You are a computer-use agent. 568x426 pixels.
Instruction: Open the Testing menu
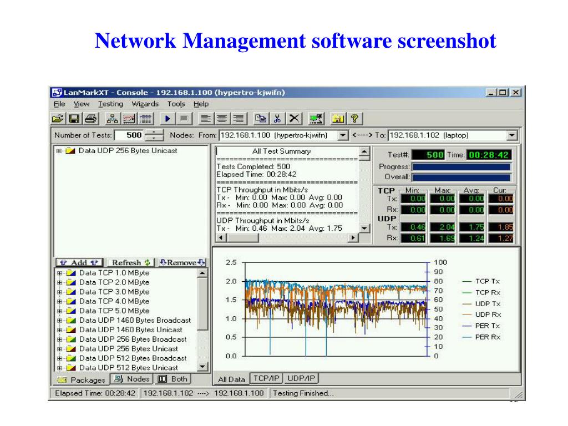coord(110,104)
